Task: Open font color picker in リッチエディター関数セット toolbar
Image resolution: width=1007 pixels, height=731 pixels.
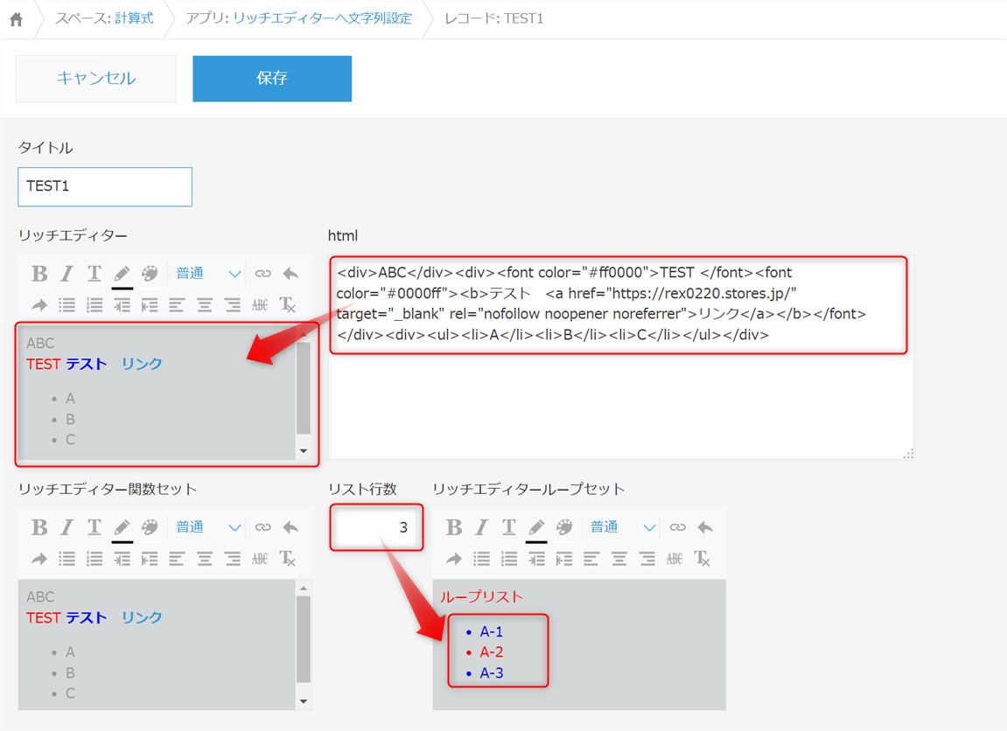Action: [x=122, y=529]
